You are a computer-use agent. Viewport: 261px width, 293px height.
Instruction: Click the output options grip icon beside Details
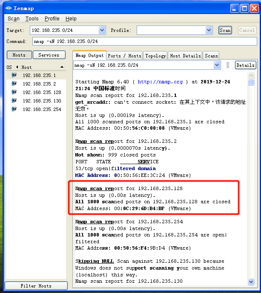[x=228, y=65]
